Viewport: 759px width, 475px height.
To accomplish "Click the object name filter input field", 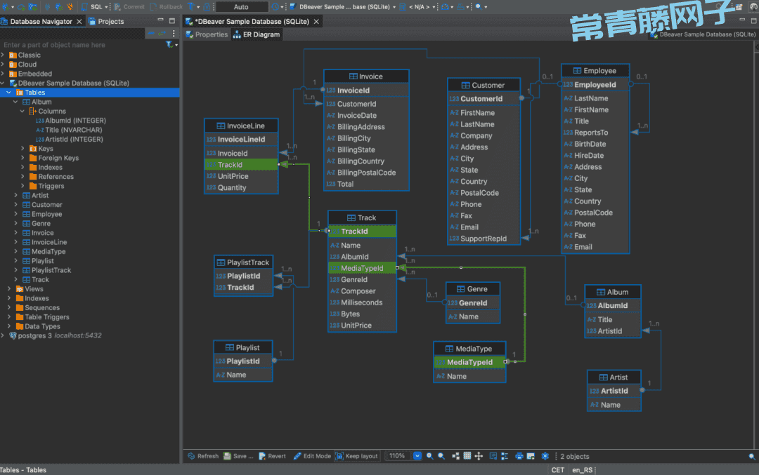I will (x=82, y=45).
